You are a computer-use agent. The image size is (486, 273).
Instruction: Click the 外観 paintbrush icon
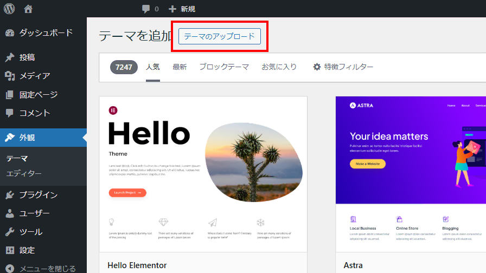(x=10, y=138)
